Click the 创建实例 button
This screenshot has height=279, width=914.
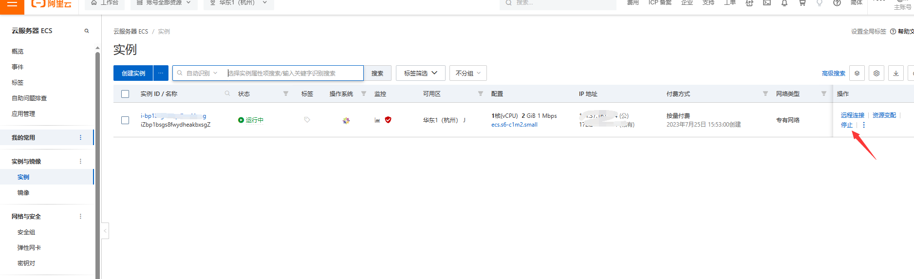pos(133,73)
